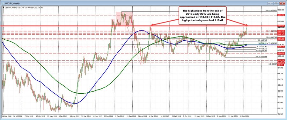The width and height of the screenshot is (287, 120).
Task: Select the red 108.120 price label
Action: tap(281, 47)
